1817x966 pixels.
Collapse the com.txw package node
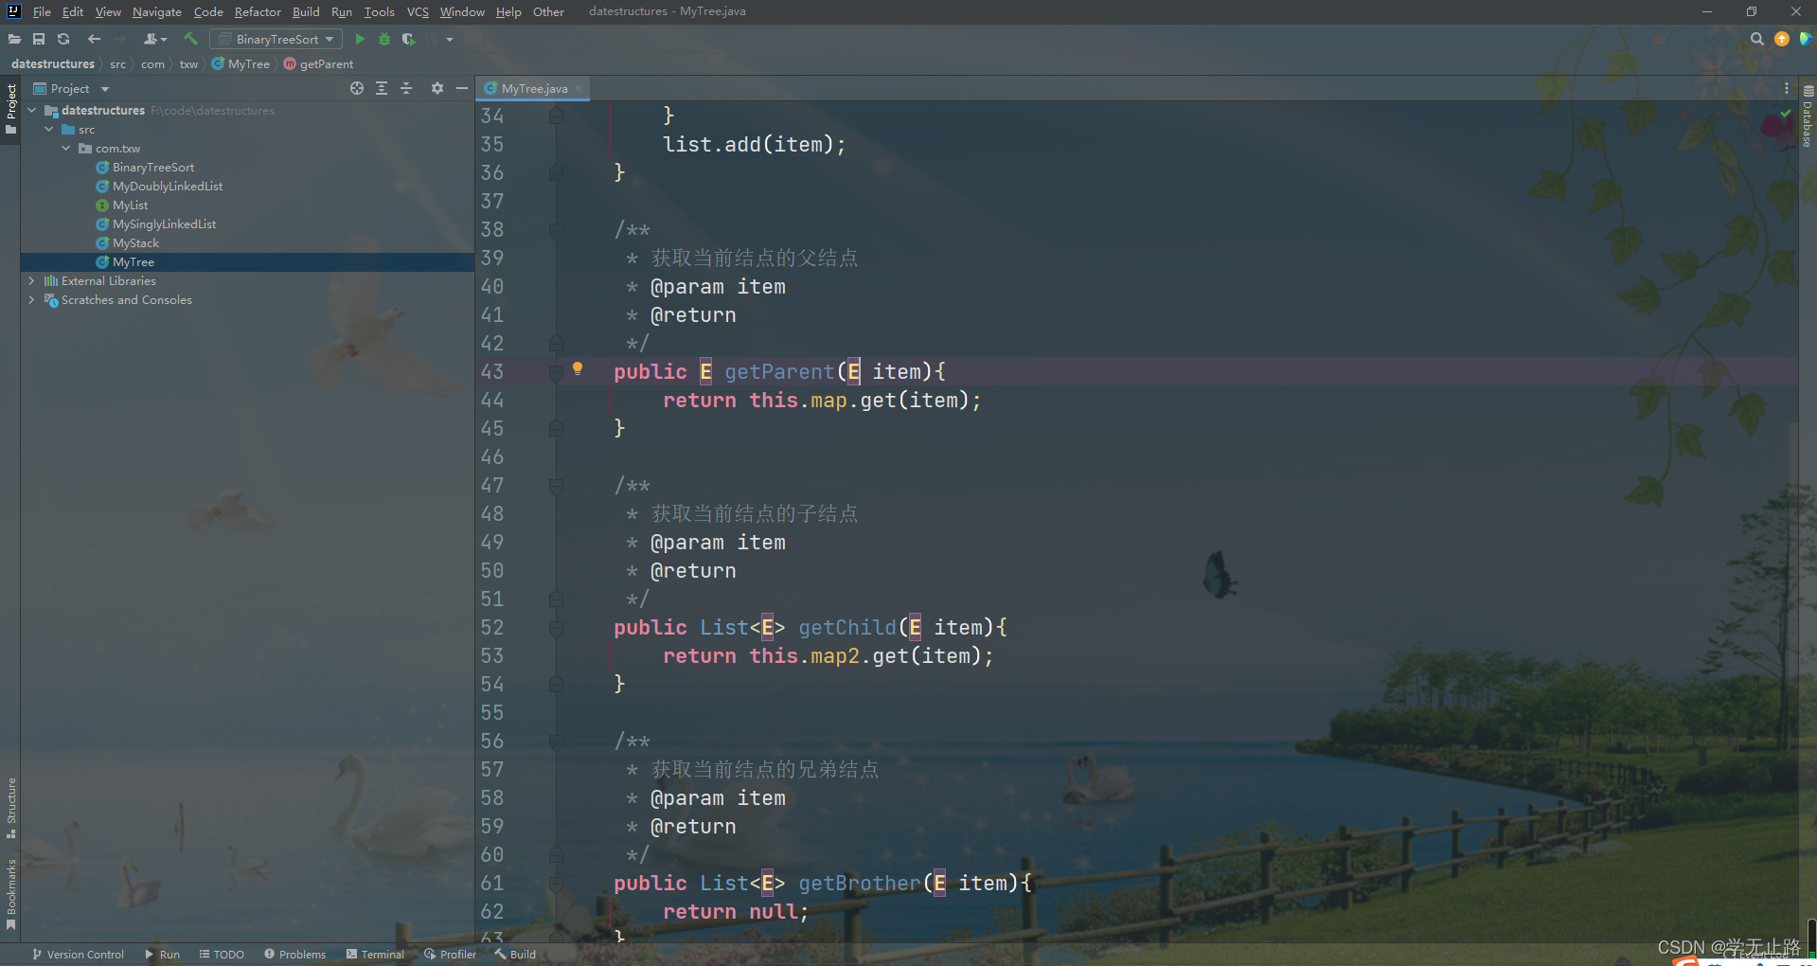[x=66, y=149]
